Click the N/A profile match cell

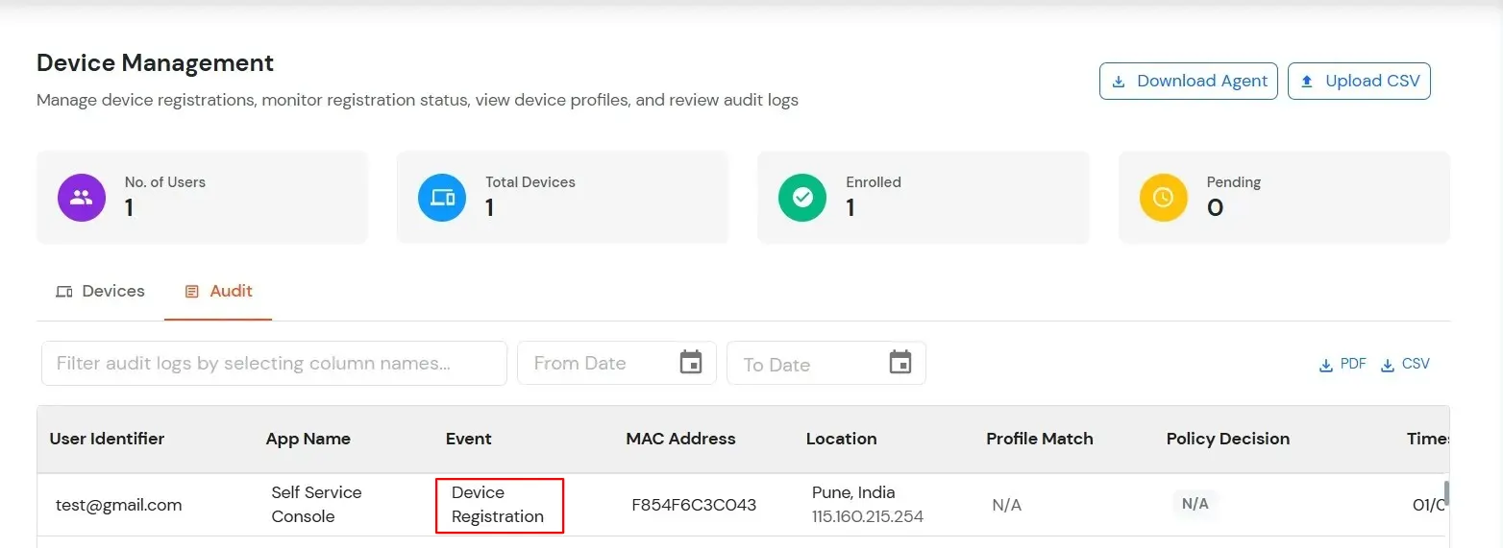pyautogui.click(x=1006, y=505)
